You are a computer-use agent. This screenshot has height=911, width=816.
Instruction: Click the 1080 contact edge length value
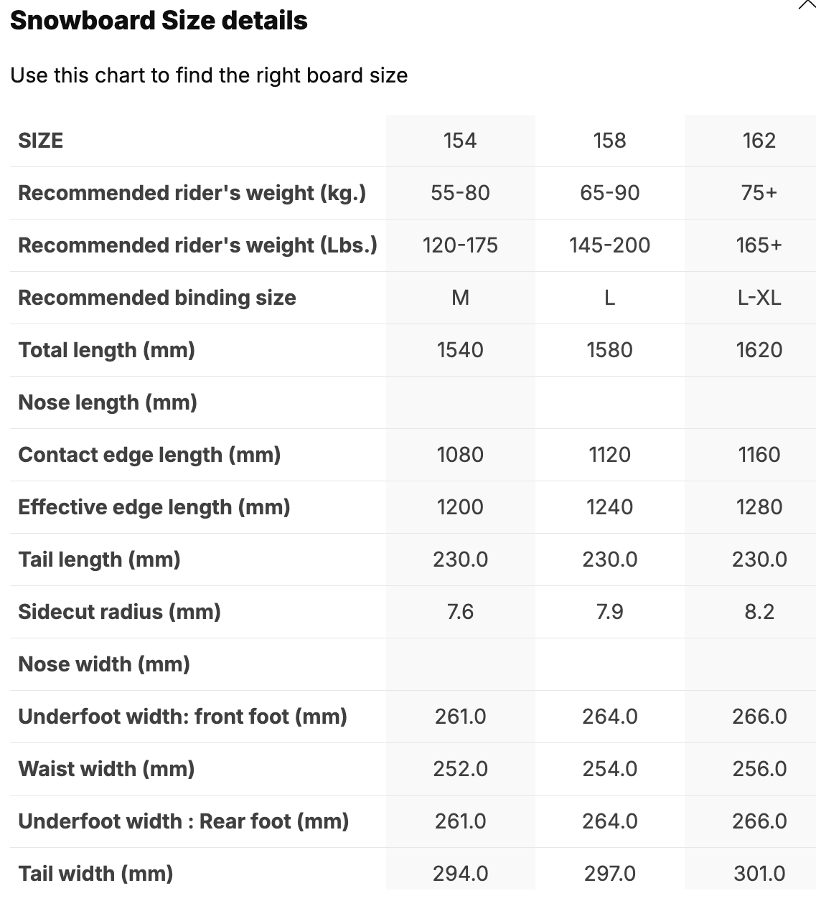pos(460,455)
